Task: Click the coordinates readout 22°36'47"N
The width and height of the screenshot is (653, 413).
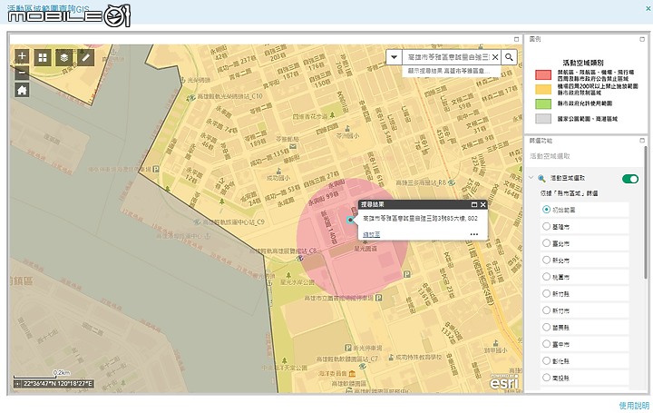Action: tap(58, 383)
